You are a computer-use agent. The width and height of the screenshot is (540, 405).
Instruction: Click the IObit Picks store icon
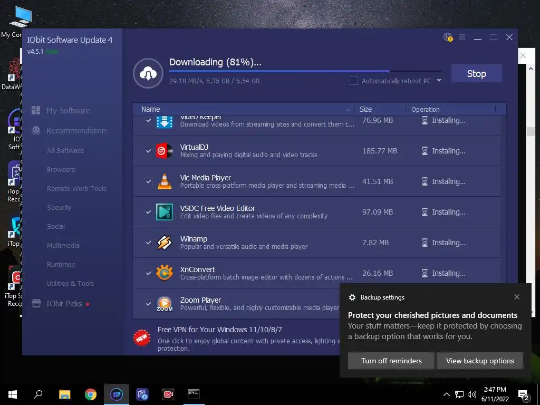coord(36,303)
